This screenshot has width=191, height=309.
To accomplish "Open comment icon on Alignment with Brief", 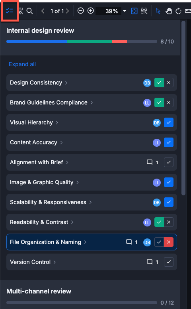I will 150,162.
